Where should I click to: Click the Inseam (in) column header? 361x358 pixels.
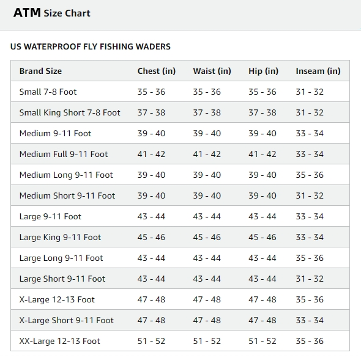tap(318, 71)
